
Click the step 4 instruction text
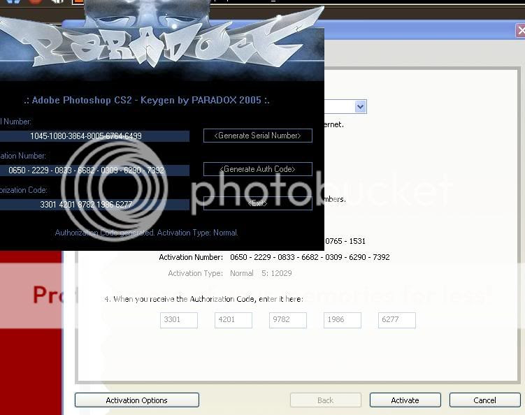[x=203, y=299]
